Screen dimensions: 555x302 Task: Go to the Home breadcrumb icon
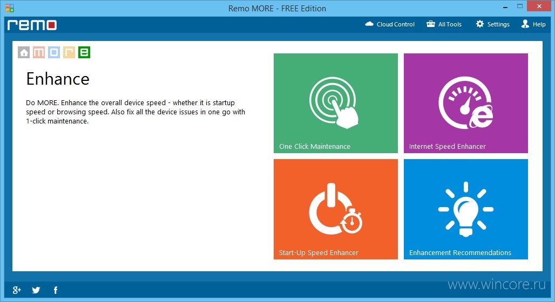point(24,52)
